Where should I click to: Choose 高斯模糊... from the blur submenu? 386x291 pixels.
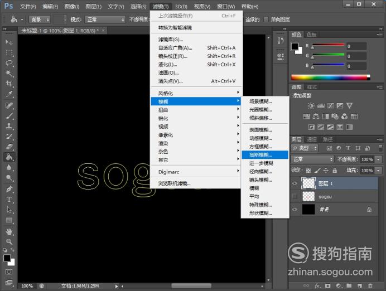(265, 155)
